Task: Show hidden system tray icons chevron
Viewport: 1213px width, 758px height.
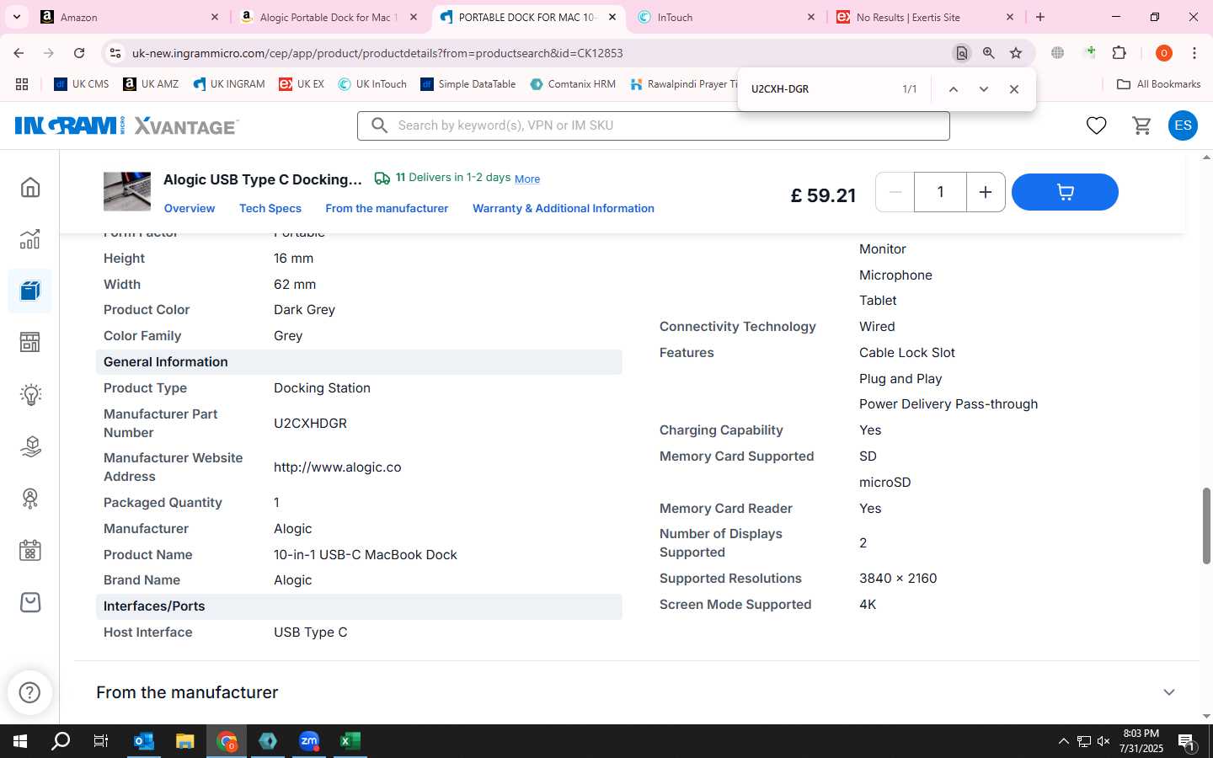Action: pyautogui.click(x=1063, y=741)
